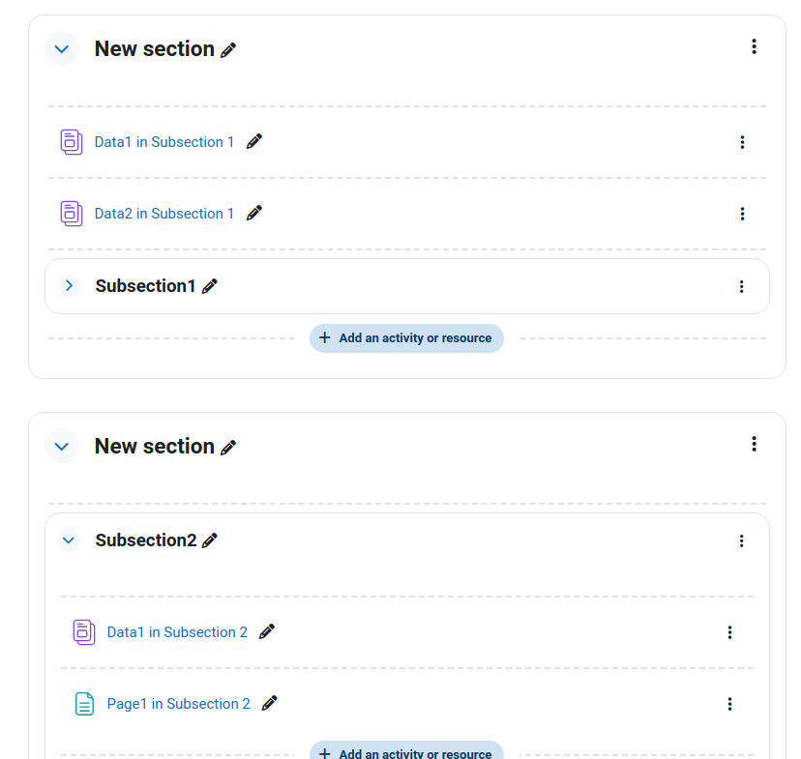801x759 pixels.
Task: Edit the title of Data1 in Subsection 2
Action: click(x=267, y=632)
